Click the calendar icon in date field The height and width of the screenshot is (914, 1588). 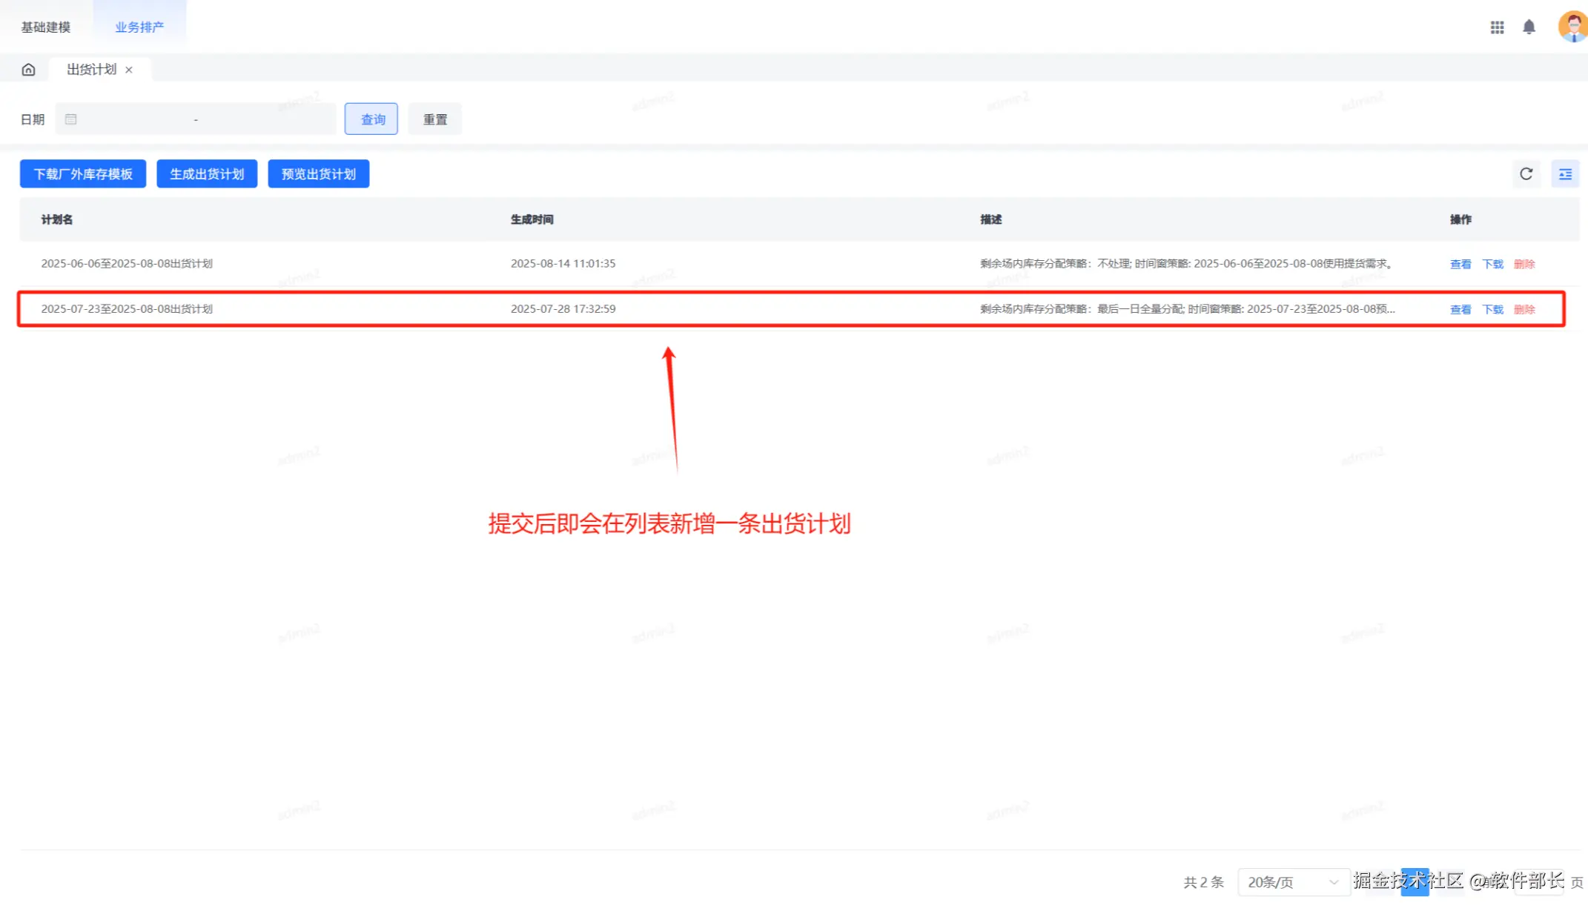pyautogui.click(x=71, y=119)
